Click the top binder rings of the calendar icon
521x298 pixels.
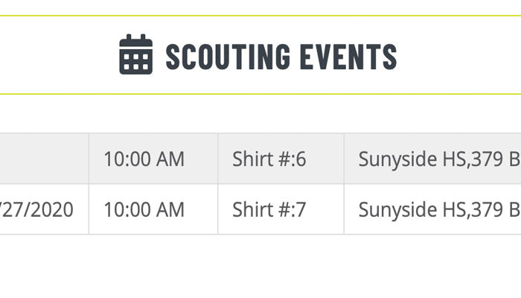click(x=136, y=37)
